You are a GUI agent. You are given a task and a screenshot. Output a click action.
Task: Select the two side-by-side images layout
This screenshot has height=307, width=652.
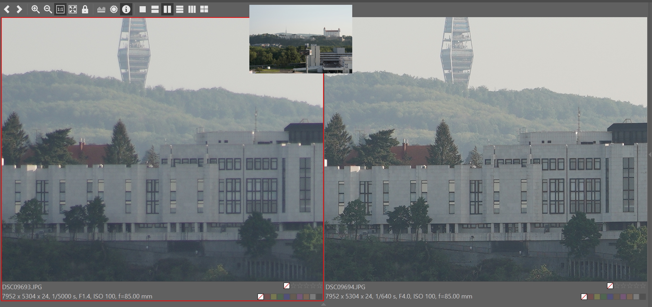click(167, 9)
